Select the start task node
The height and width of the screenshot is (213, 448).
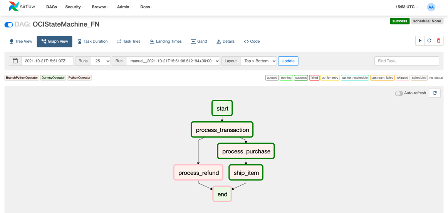(x=222, y=108)
